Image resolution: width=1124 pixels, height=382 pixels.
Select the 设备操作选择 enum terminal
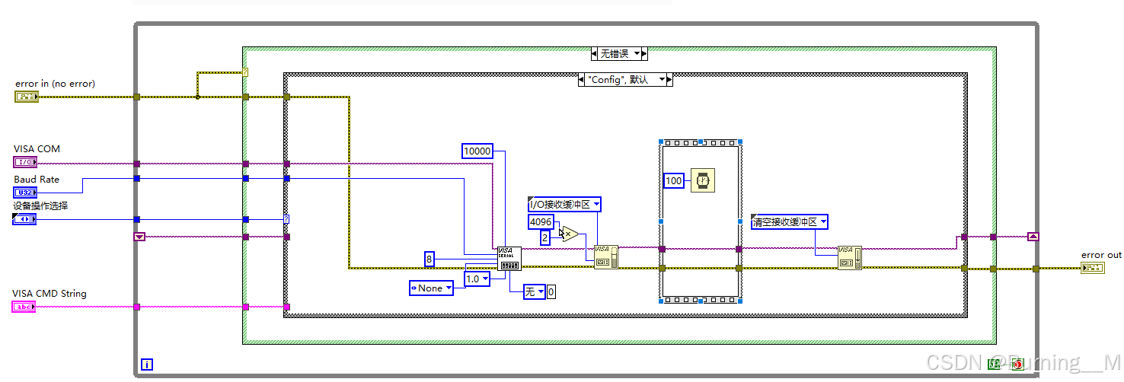pyautogui.click(x=25, y=219)
